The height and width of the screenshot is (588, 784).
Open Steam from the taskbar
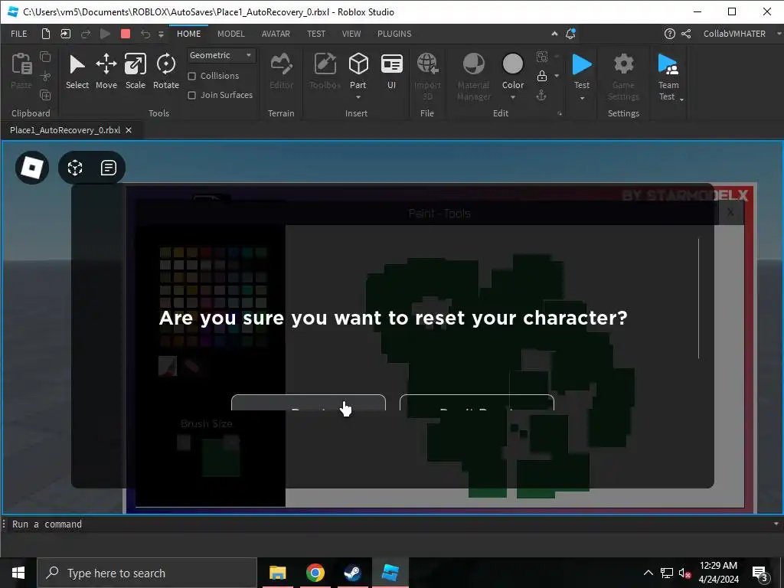[352, 573]
